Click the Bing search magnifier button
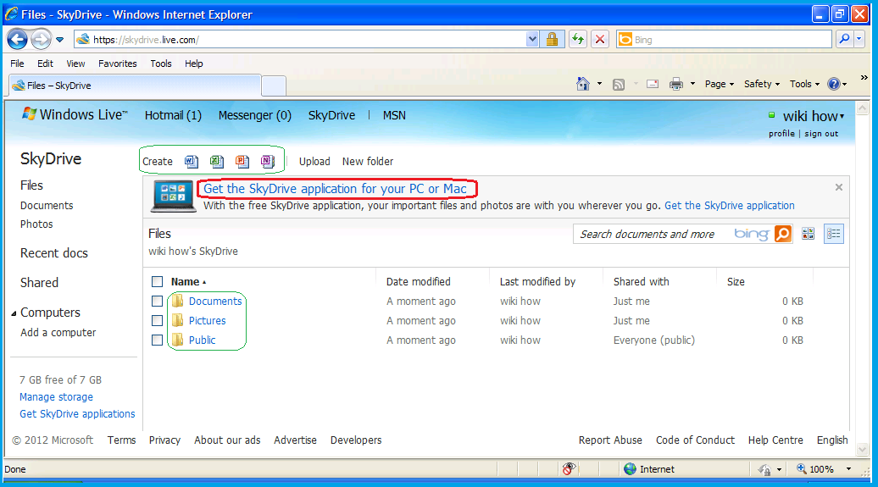The image size is (878, 487). coord(844,39)
